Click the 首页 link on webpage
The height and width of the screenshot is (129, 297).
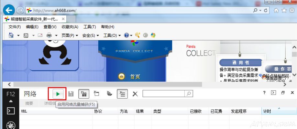point(135,77)
